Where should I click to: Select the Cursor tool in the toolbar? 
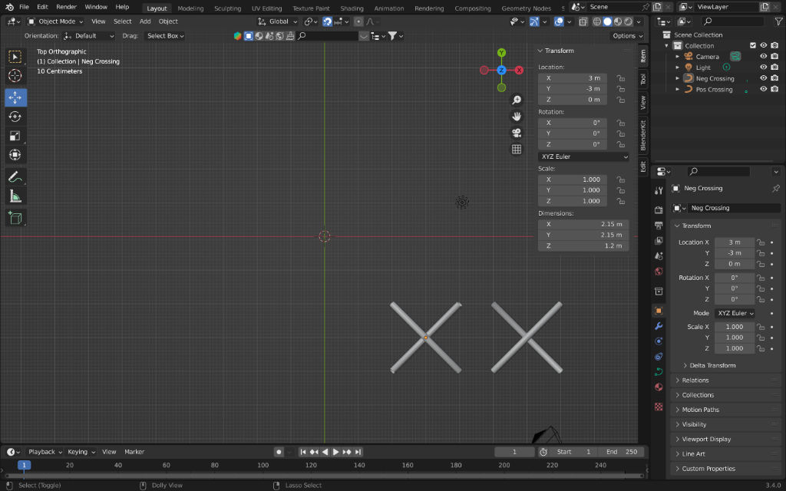15,76
